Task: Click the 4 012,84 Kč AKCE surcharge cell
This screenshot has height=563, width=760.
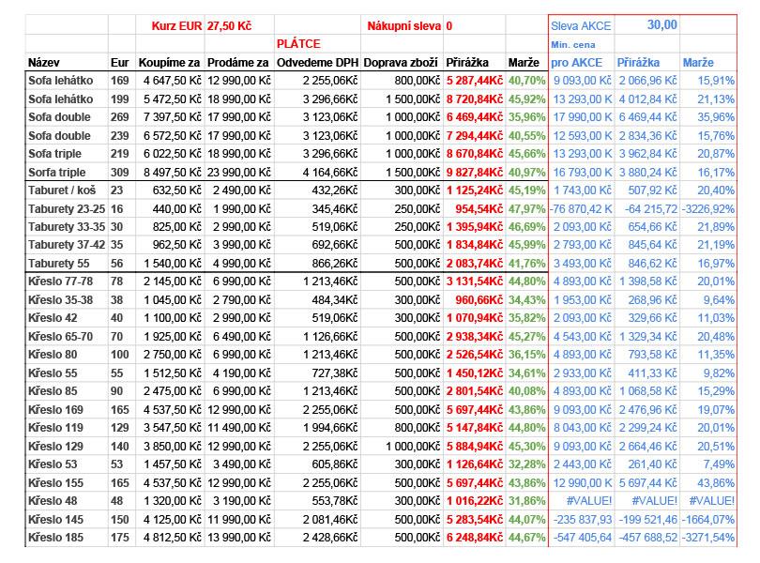Action: pyautogui.click(x=647, y=99)
